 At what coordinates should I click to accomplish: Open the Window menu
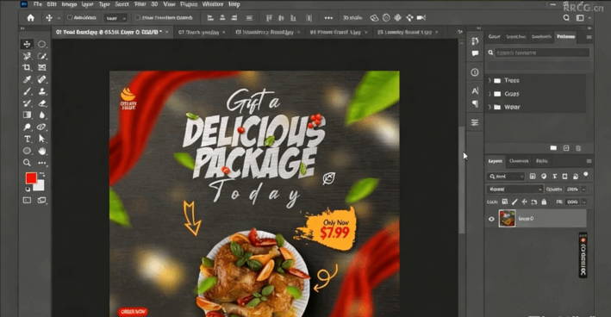point(212,4)
